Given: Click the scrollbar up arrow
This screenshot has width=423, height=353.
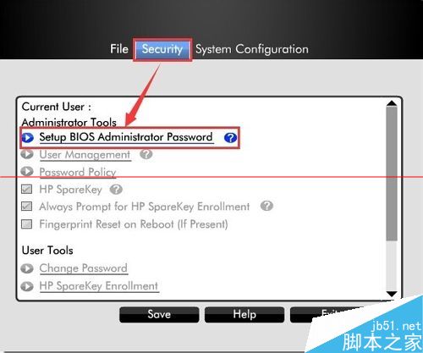Looking at the screenshot, I should pyautogui.click(x=392, y=103).
